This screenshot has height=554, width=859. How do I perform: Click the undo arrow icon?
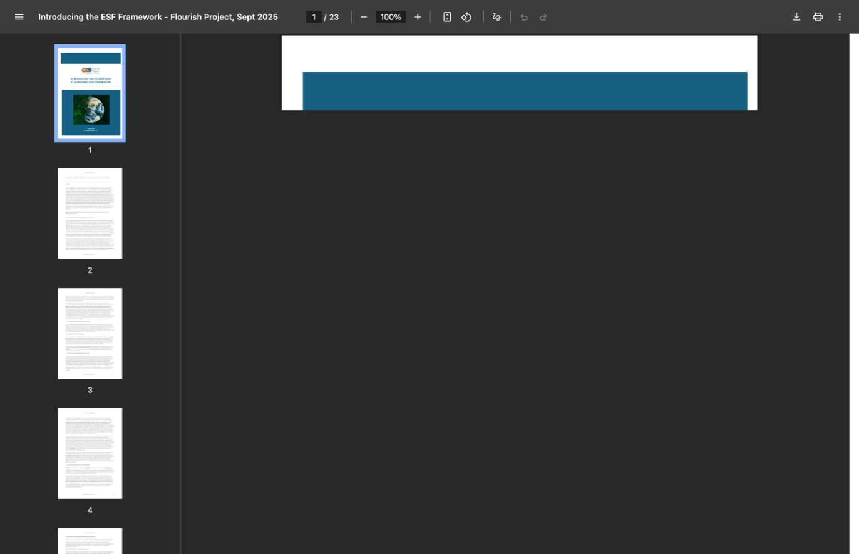[x=524, y=17]
